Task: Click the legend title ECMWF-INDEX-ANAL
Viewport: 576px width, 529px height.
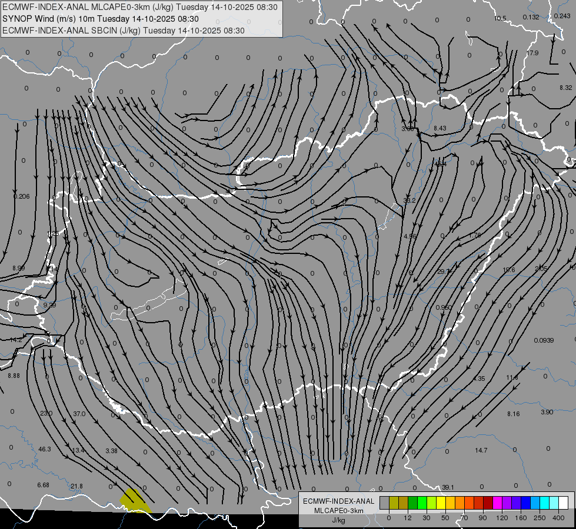Action: pos(338,501)
